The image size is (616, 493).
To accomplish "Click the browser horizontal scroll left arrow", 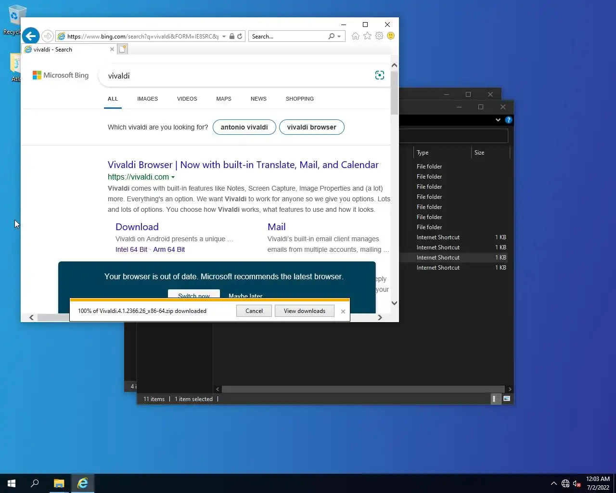I will pyautogui.click(x=32, y=317).
